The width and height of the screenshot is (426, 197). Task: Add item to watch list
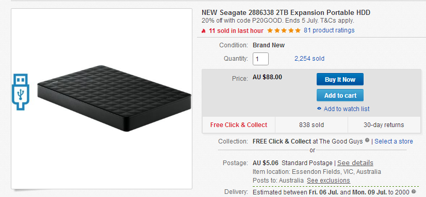347,109
